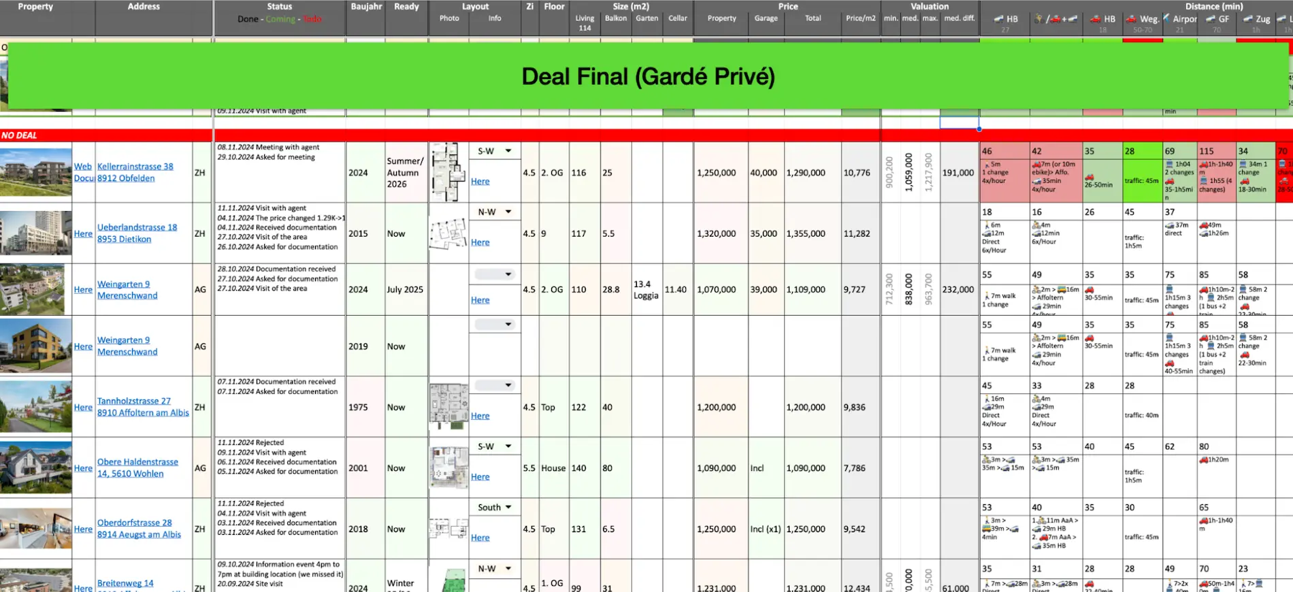1293x592 pixels.
Task: Click the layout 'Here' link in the Kellerrainstrasse row
Action: click(x=480, y=182)
